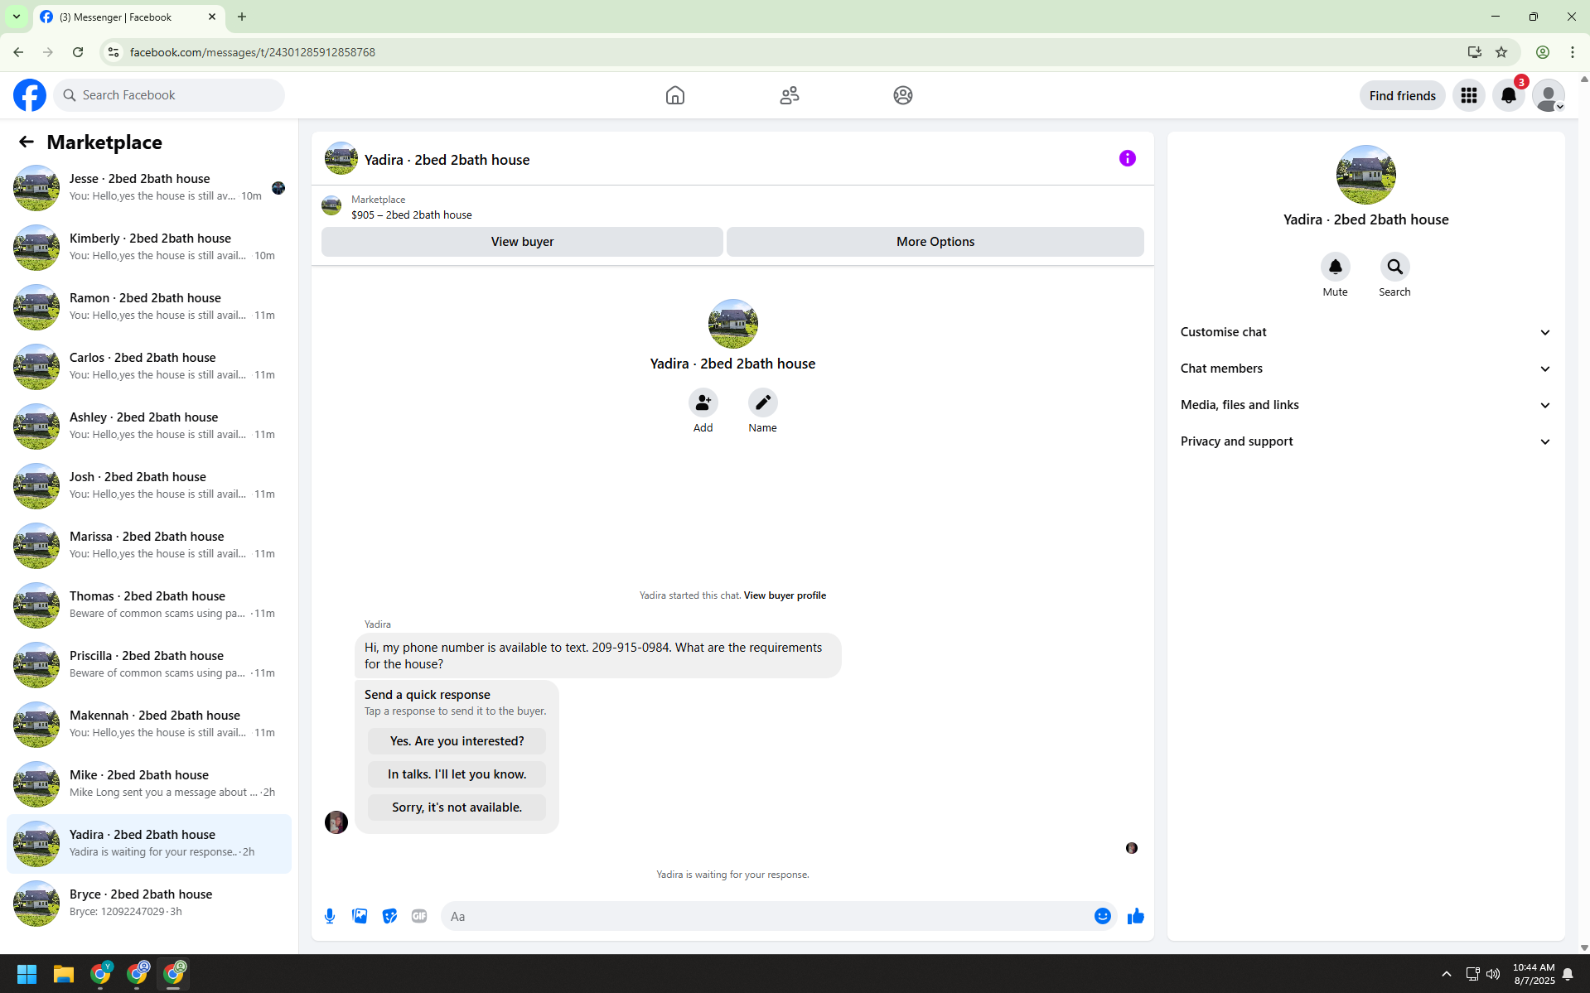Choose a sticker from the sticker icon

[x=389, y=916]
